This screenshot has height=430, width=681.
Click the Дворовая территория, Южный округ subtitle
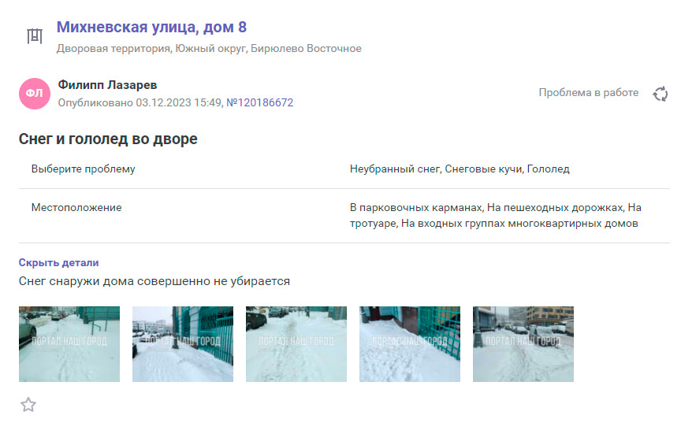[209, 49]
